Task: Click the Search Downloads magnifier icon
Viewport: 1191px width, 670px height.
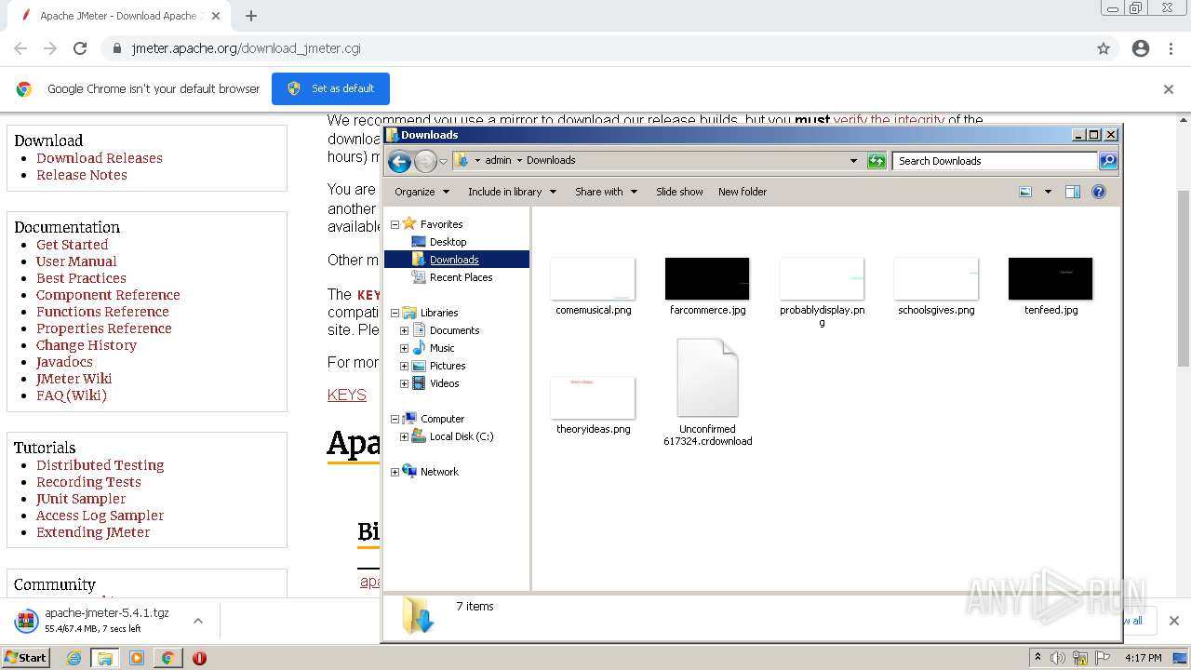Action: click(1108, 161)
